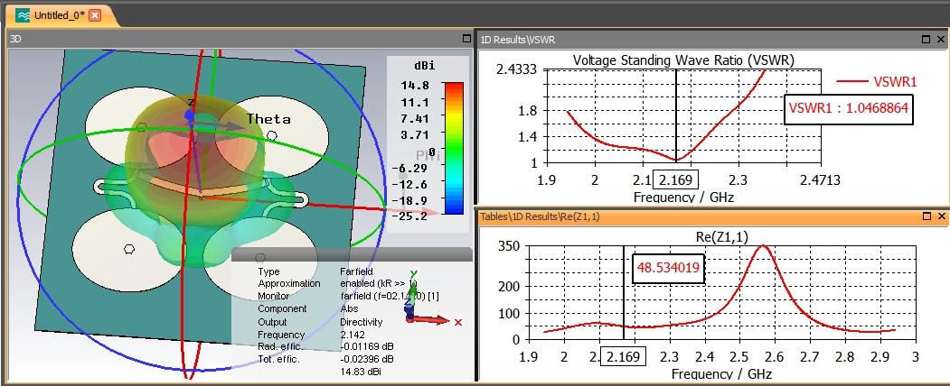This screenshot has width=950, height=386.
Task: Click the dBi color ramp bar
Action: point(454,148)
